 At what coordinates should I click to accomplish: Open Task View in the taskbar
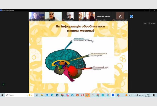pyautogui.click(x=37, y=95)
